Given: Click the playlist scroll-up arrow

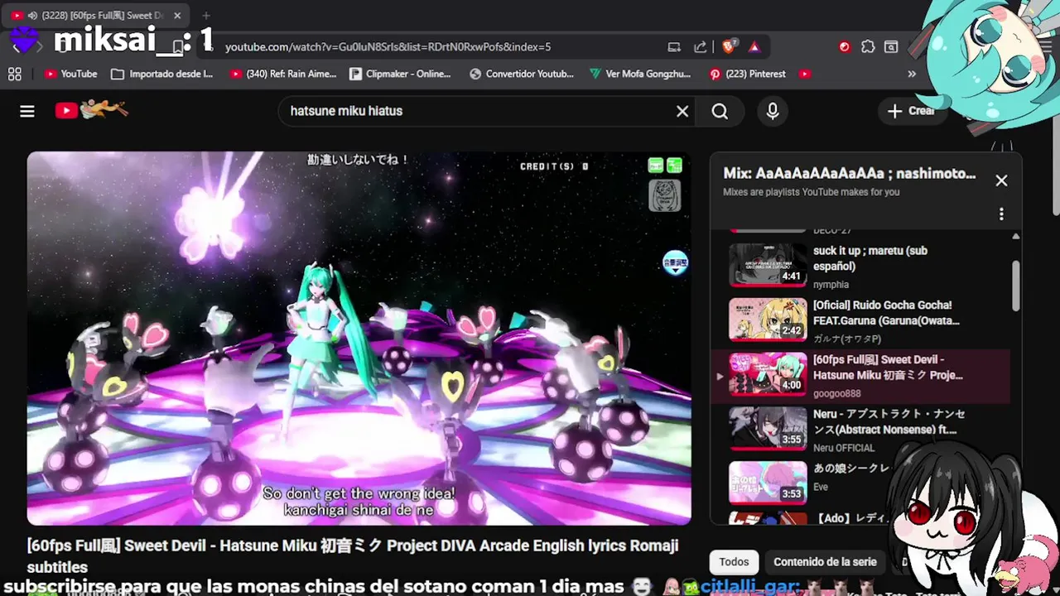Looking at the screenshot, I should coord(1016,237).
